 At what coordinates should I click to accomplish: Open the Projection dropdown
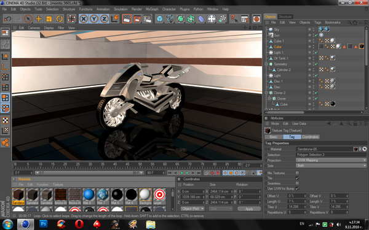pos(331,160)
